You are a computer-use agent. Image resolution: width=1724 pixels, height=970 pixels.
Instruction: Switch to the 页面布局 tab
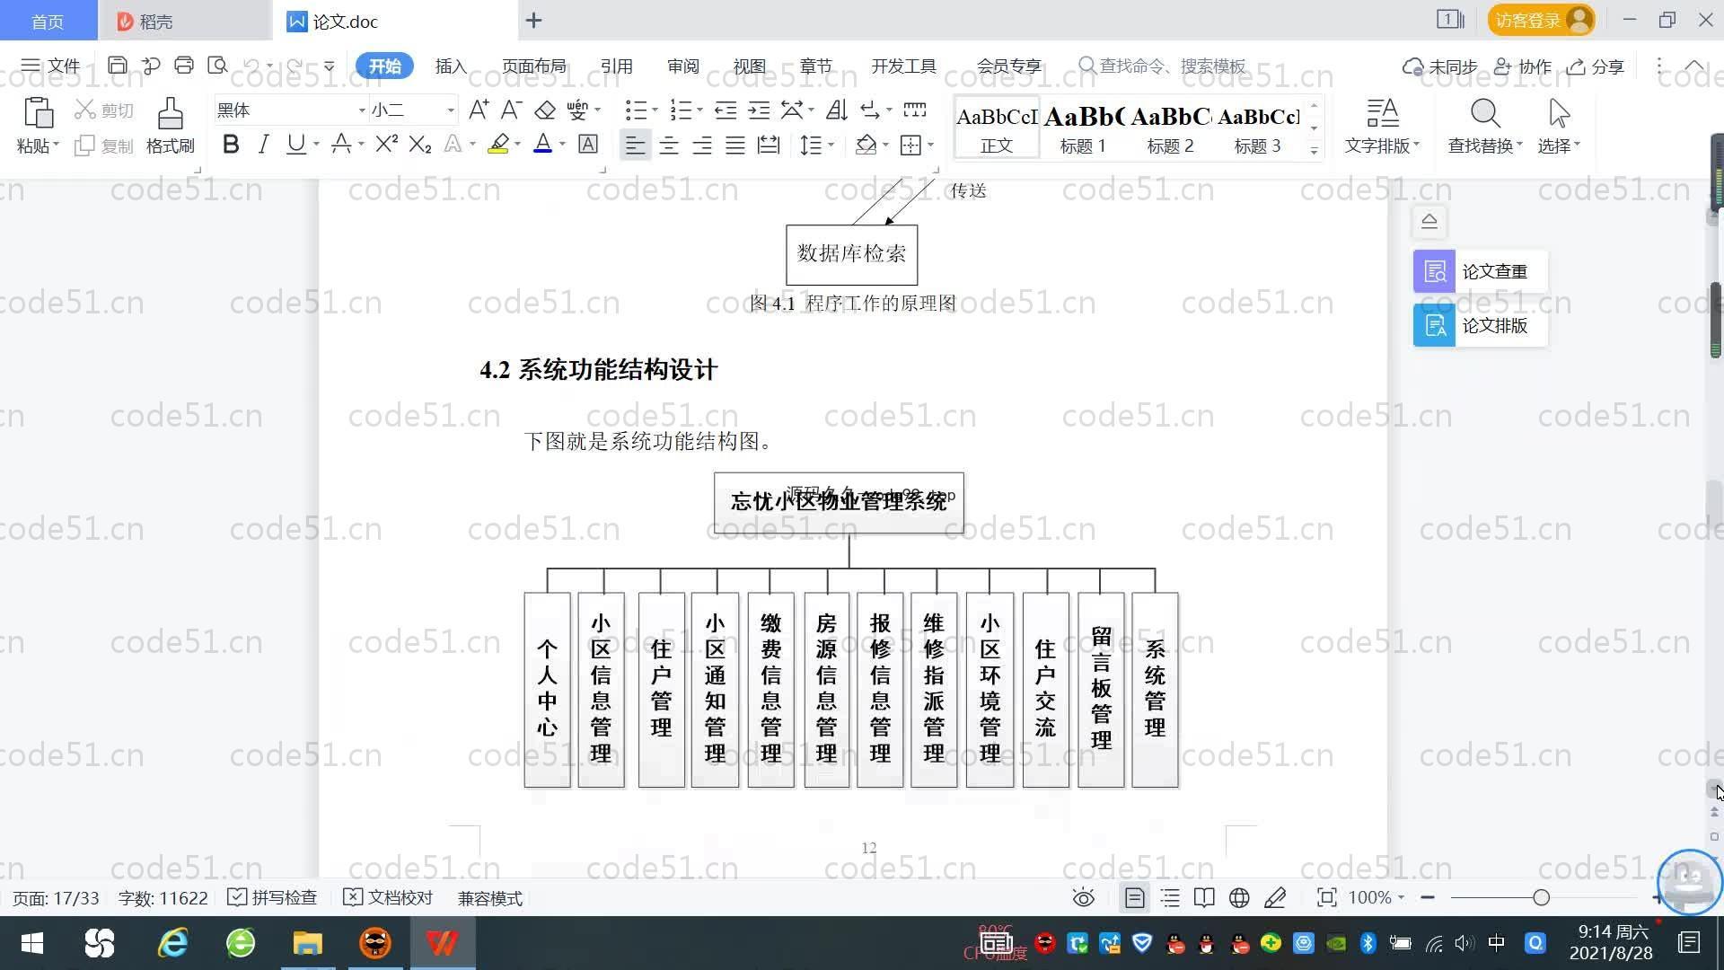point(533,66)
